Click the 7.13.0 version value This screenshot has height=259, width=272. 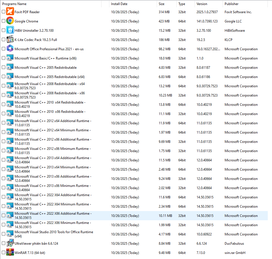pos(201,253)
